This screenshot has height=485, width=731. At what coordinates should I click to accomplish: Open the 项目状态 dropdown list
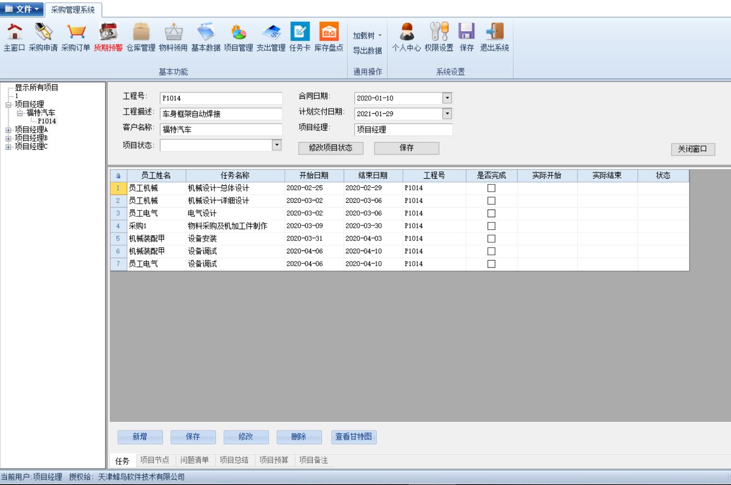tap(277, 145)
